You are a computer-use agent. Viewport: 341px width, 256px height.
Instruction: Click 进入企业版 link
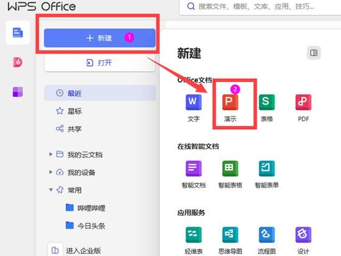coord(84,250)
